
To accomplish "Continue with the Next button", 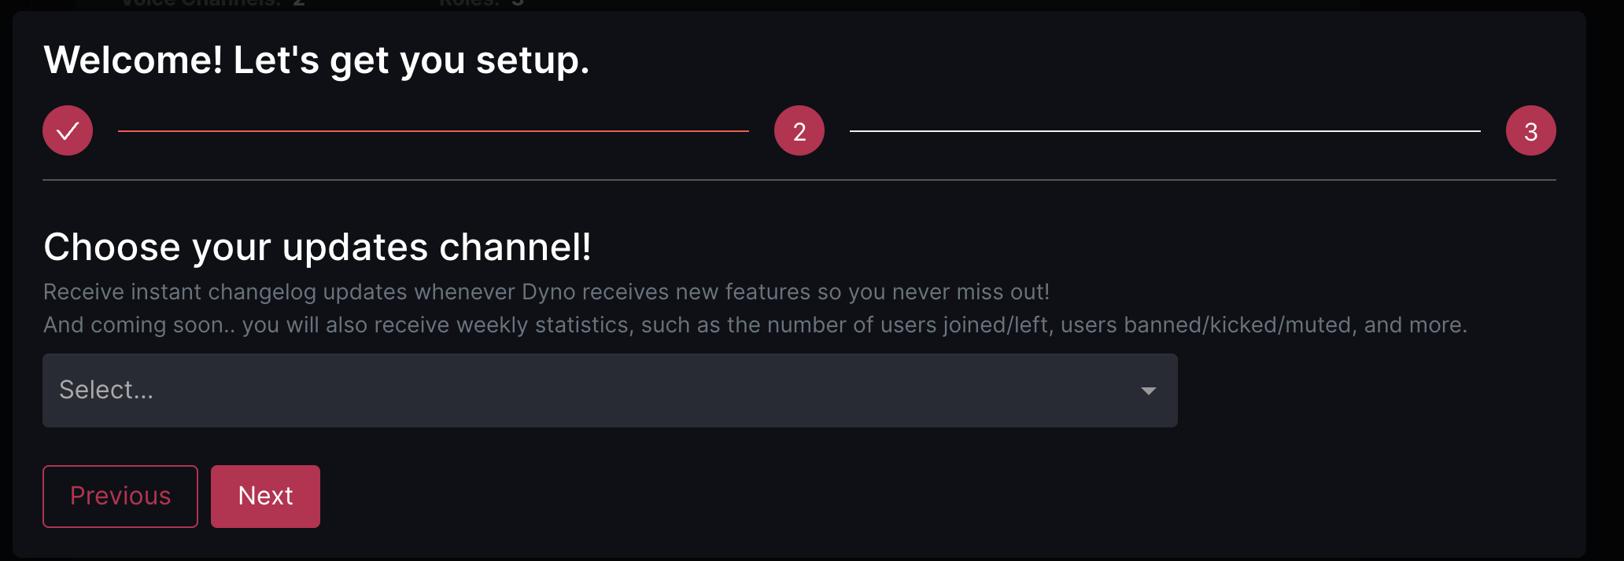I will [265, 497].
